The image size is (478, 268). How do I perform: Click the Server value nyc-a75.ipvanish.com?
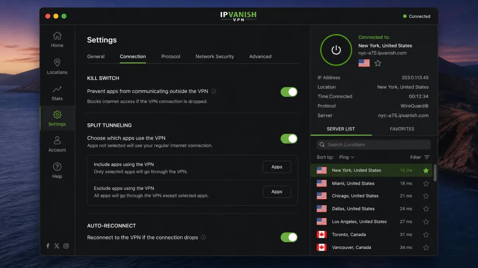404,116
